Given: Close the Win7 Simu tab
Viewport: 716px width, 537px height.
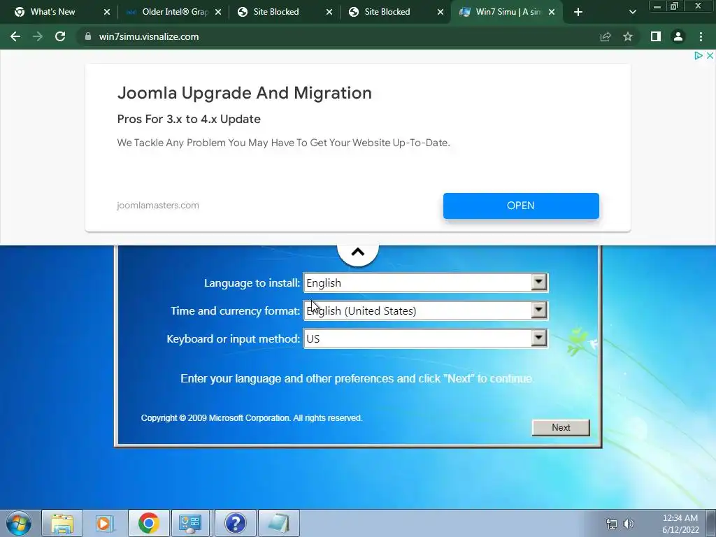Looking at the screenshot, I should pyautogui.click(x=552, y=12).
